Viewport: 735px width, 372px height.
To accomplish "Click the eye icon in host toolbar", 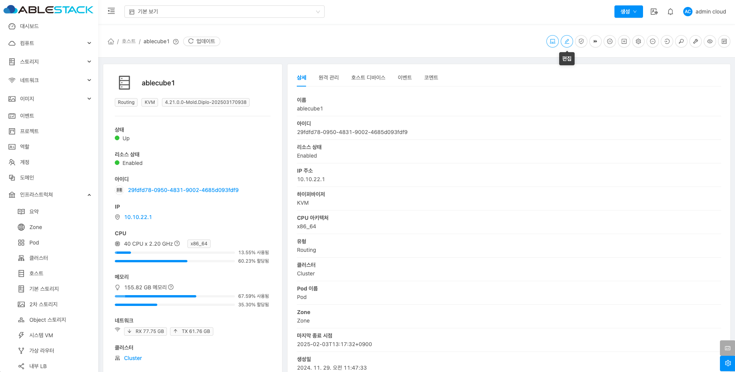I will [709, 41].
